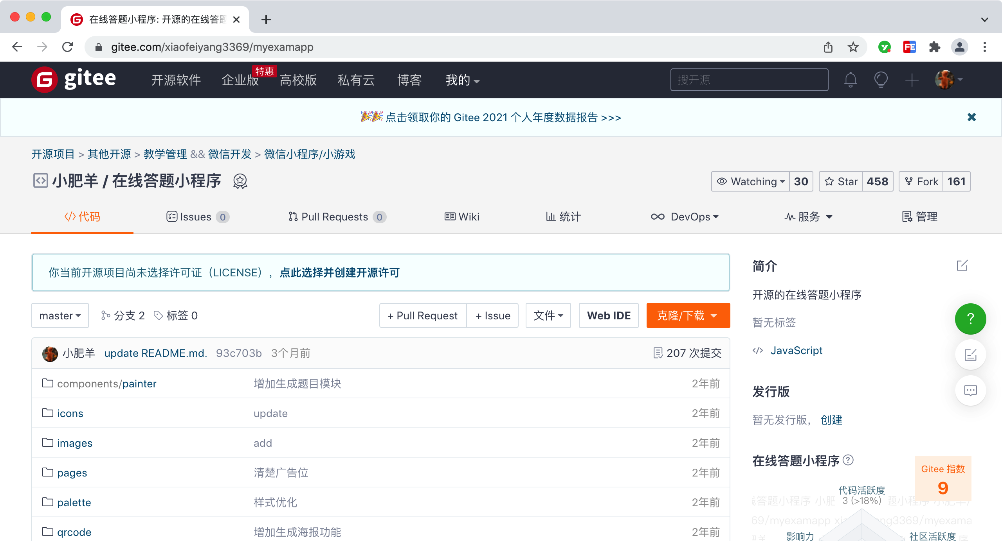Expand the 文件 dropdown menu
Image resolution: width=1002 pixels, height=541 pixels.
tap(548, 315)
